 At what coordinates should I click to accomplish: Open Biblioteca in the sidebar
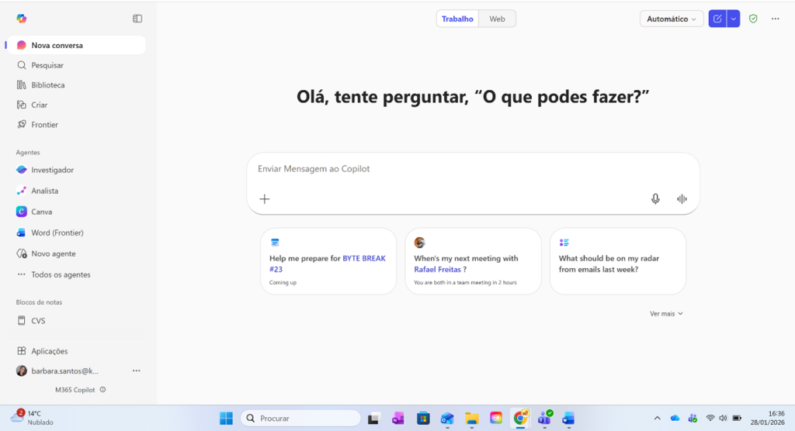tap(47, 85)
